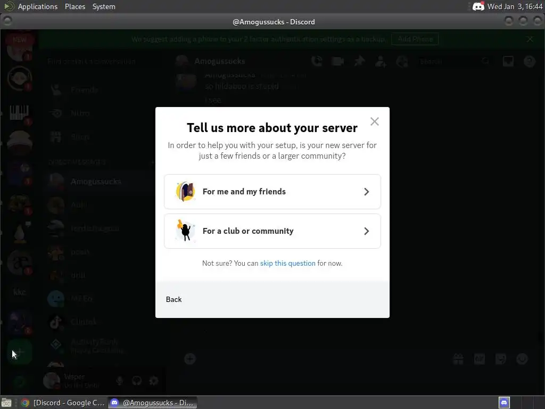Open the kkc server icon
The height and width of the screenshot is (409, 545).
[20, 292]
